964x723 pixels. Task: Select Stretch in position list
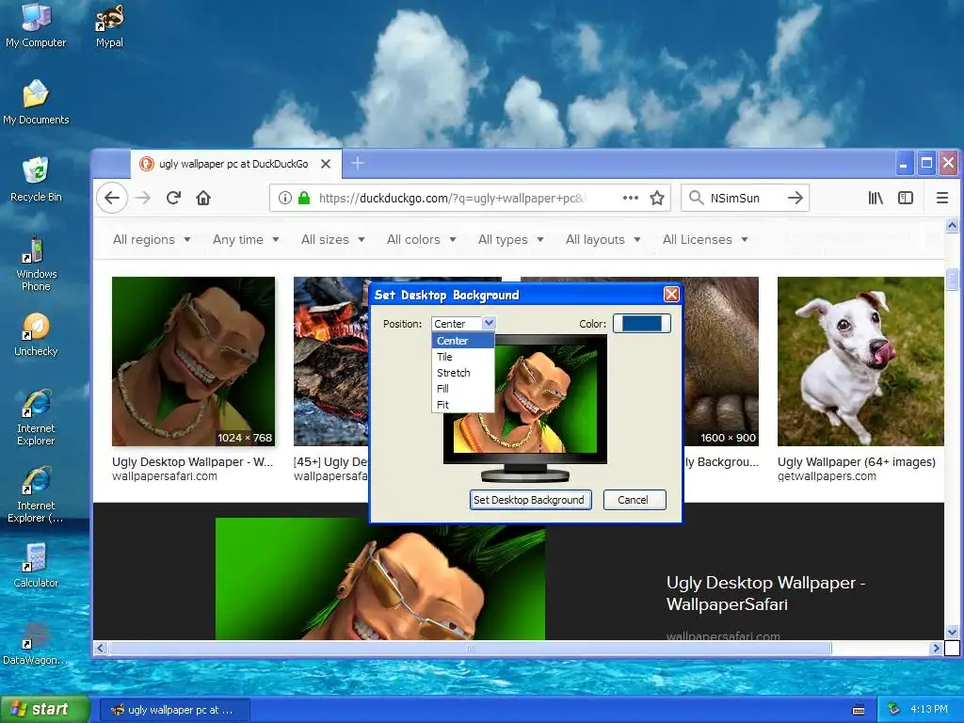click(463, 373)
